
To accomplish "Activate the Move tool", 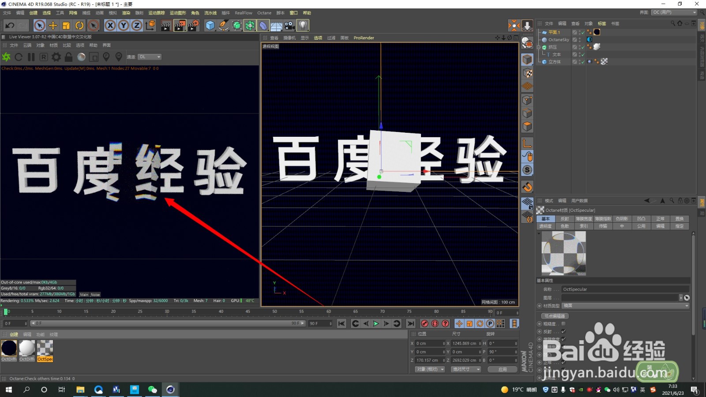I will tap(53, 25).
